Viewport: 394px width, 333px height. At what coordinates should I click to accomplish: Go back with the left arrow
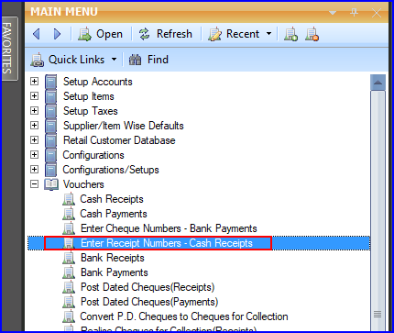tap(37, 34)
